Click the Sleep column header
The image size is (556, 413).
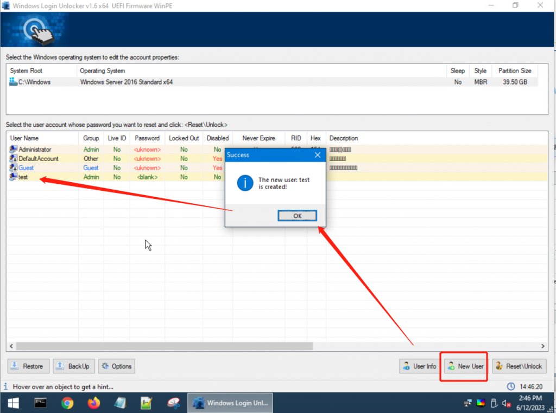pos(458,71)
